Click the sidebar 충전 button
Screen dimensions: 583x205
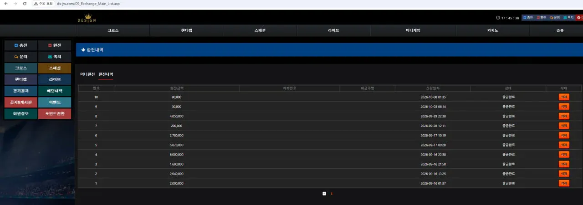click(21, 45)
